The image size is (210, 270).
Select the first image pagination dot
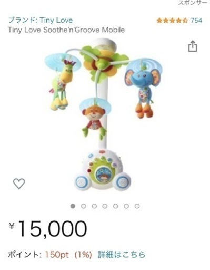[x=73, y=206]
